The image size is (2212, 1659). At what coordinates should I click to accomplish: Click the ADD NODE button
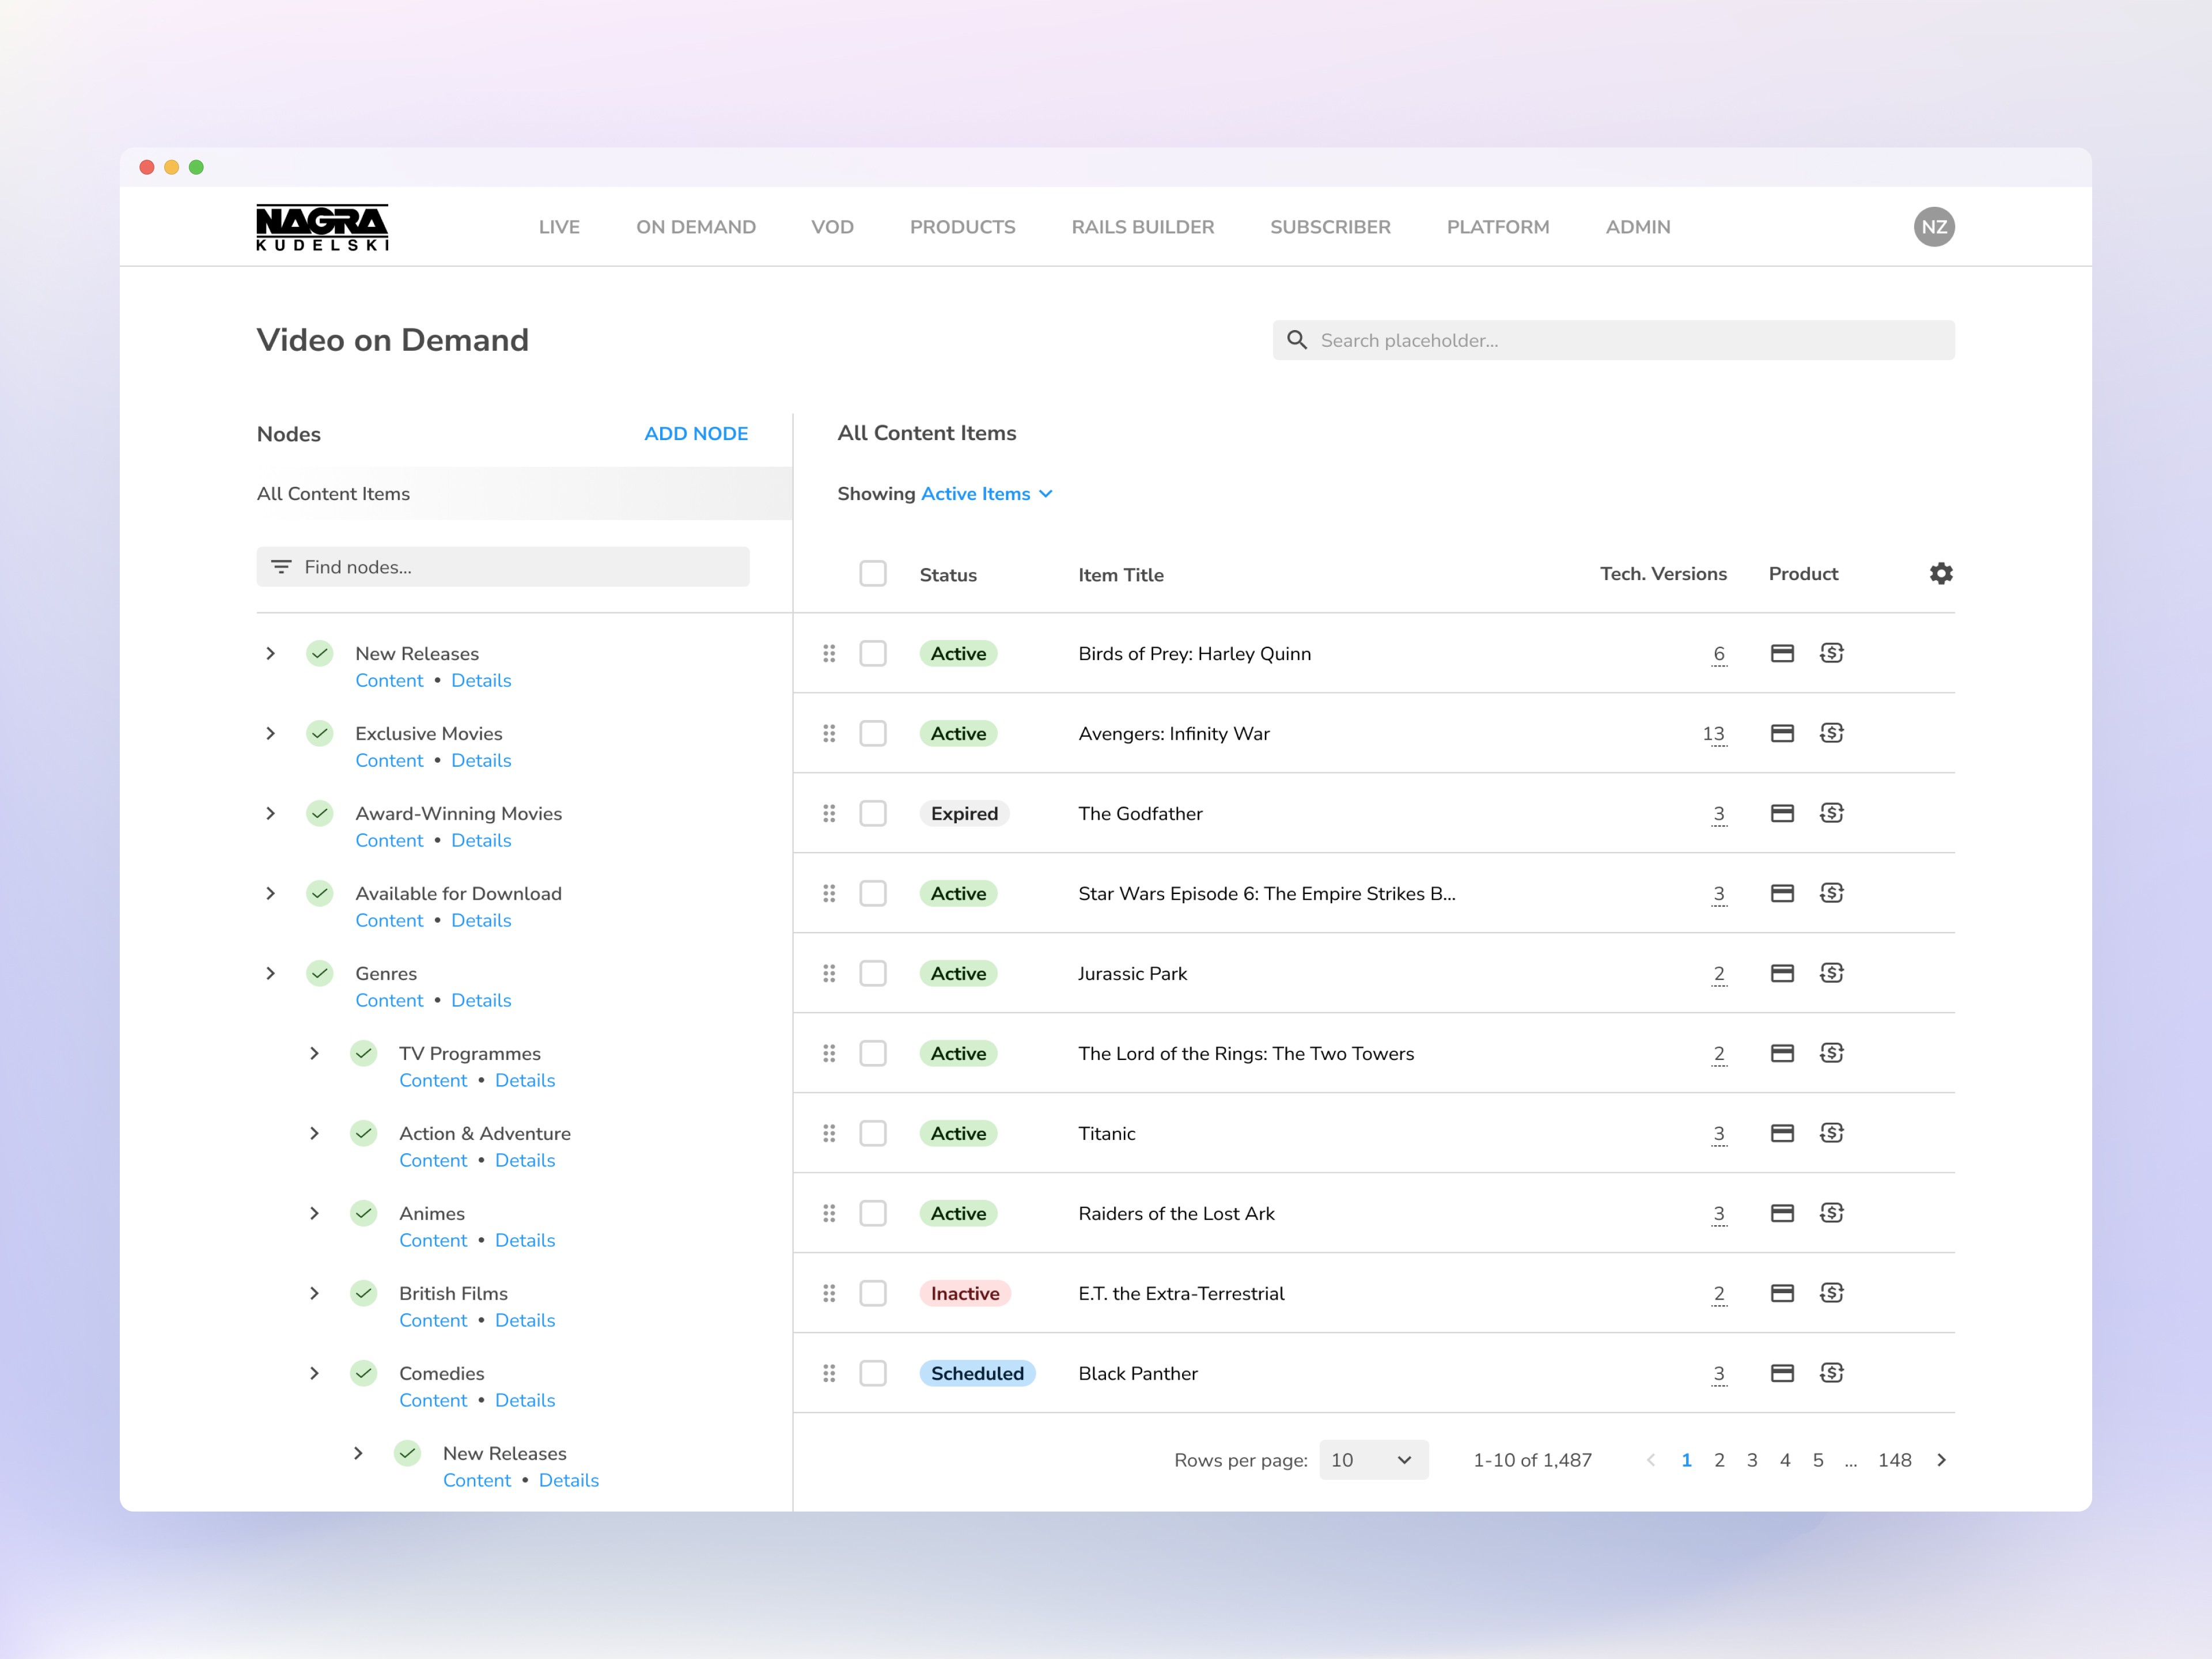(696, 434)
